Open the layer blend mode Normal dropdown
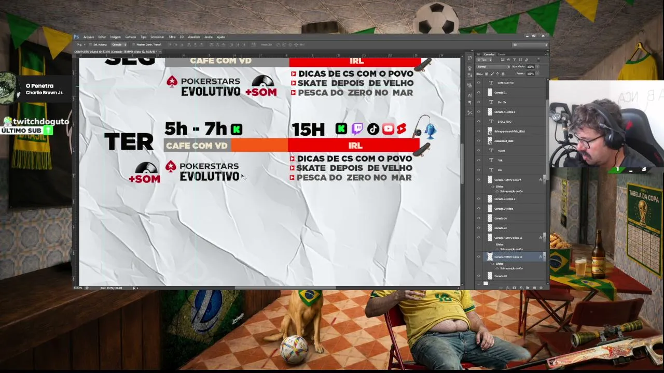The height and width of the screenshot is (373, 664). pos(493,66)
